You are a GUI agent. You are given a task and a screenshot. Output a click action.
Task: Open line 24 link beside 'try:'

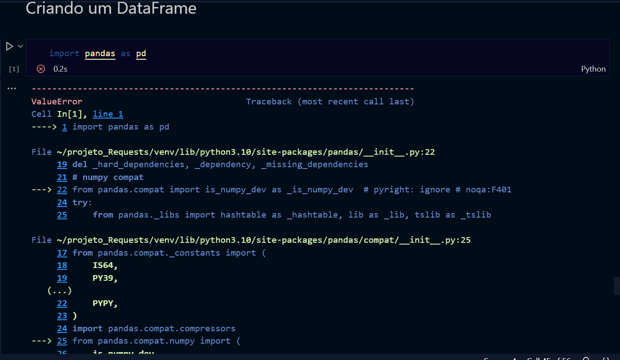[62, 203]
